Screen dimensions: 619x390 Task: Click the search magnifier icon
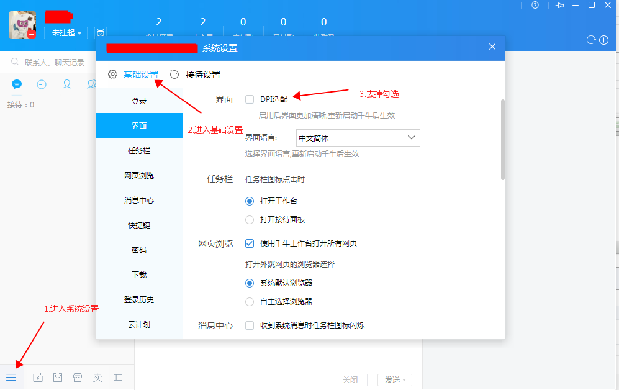[x=15, y=62]
